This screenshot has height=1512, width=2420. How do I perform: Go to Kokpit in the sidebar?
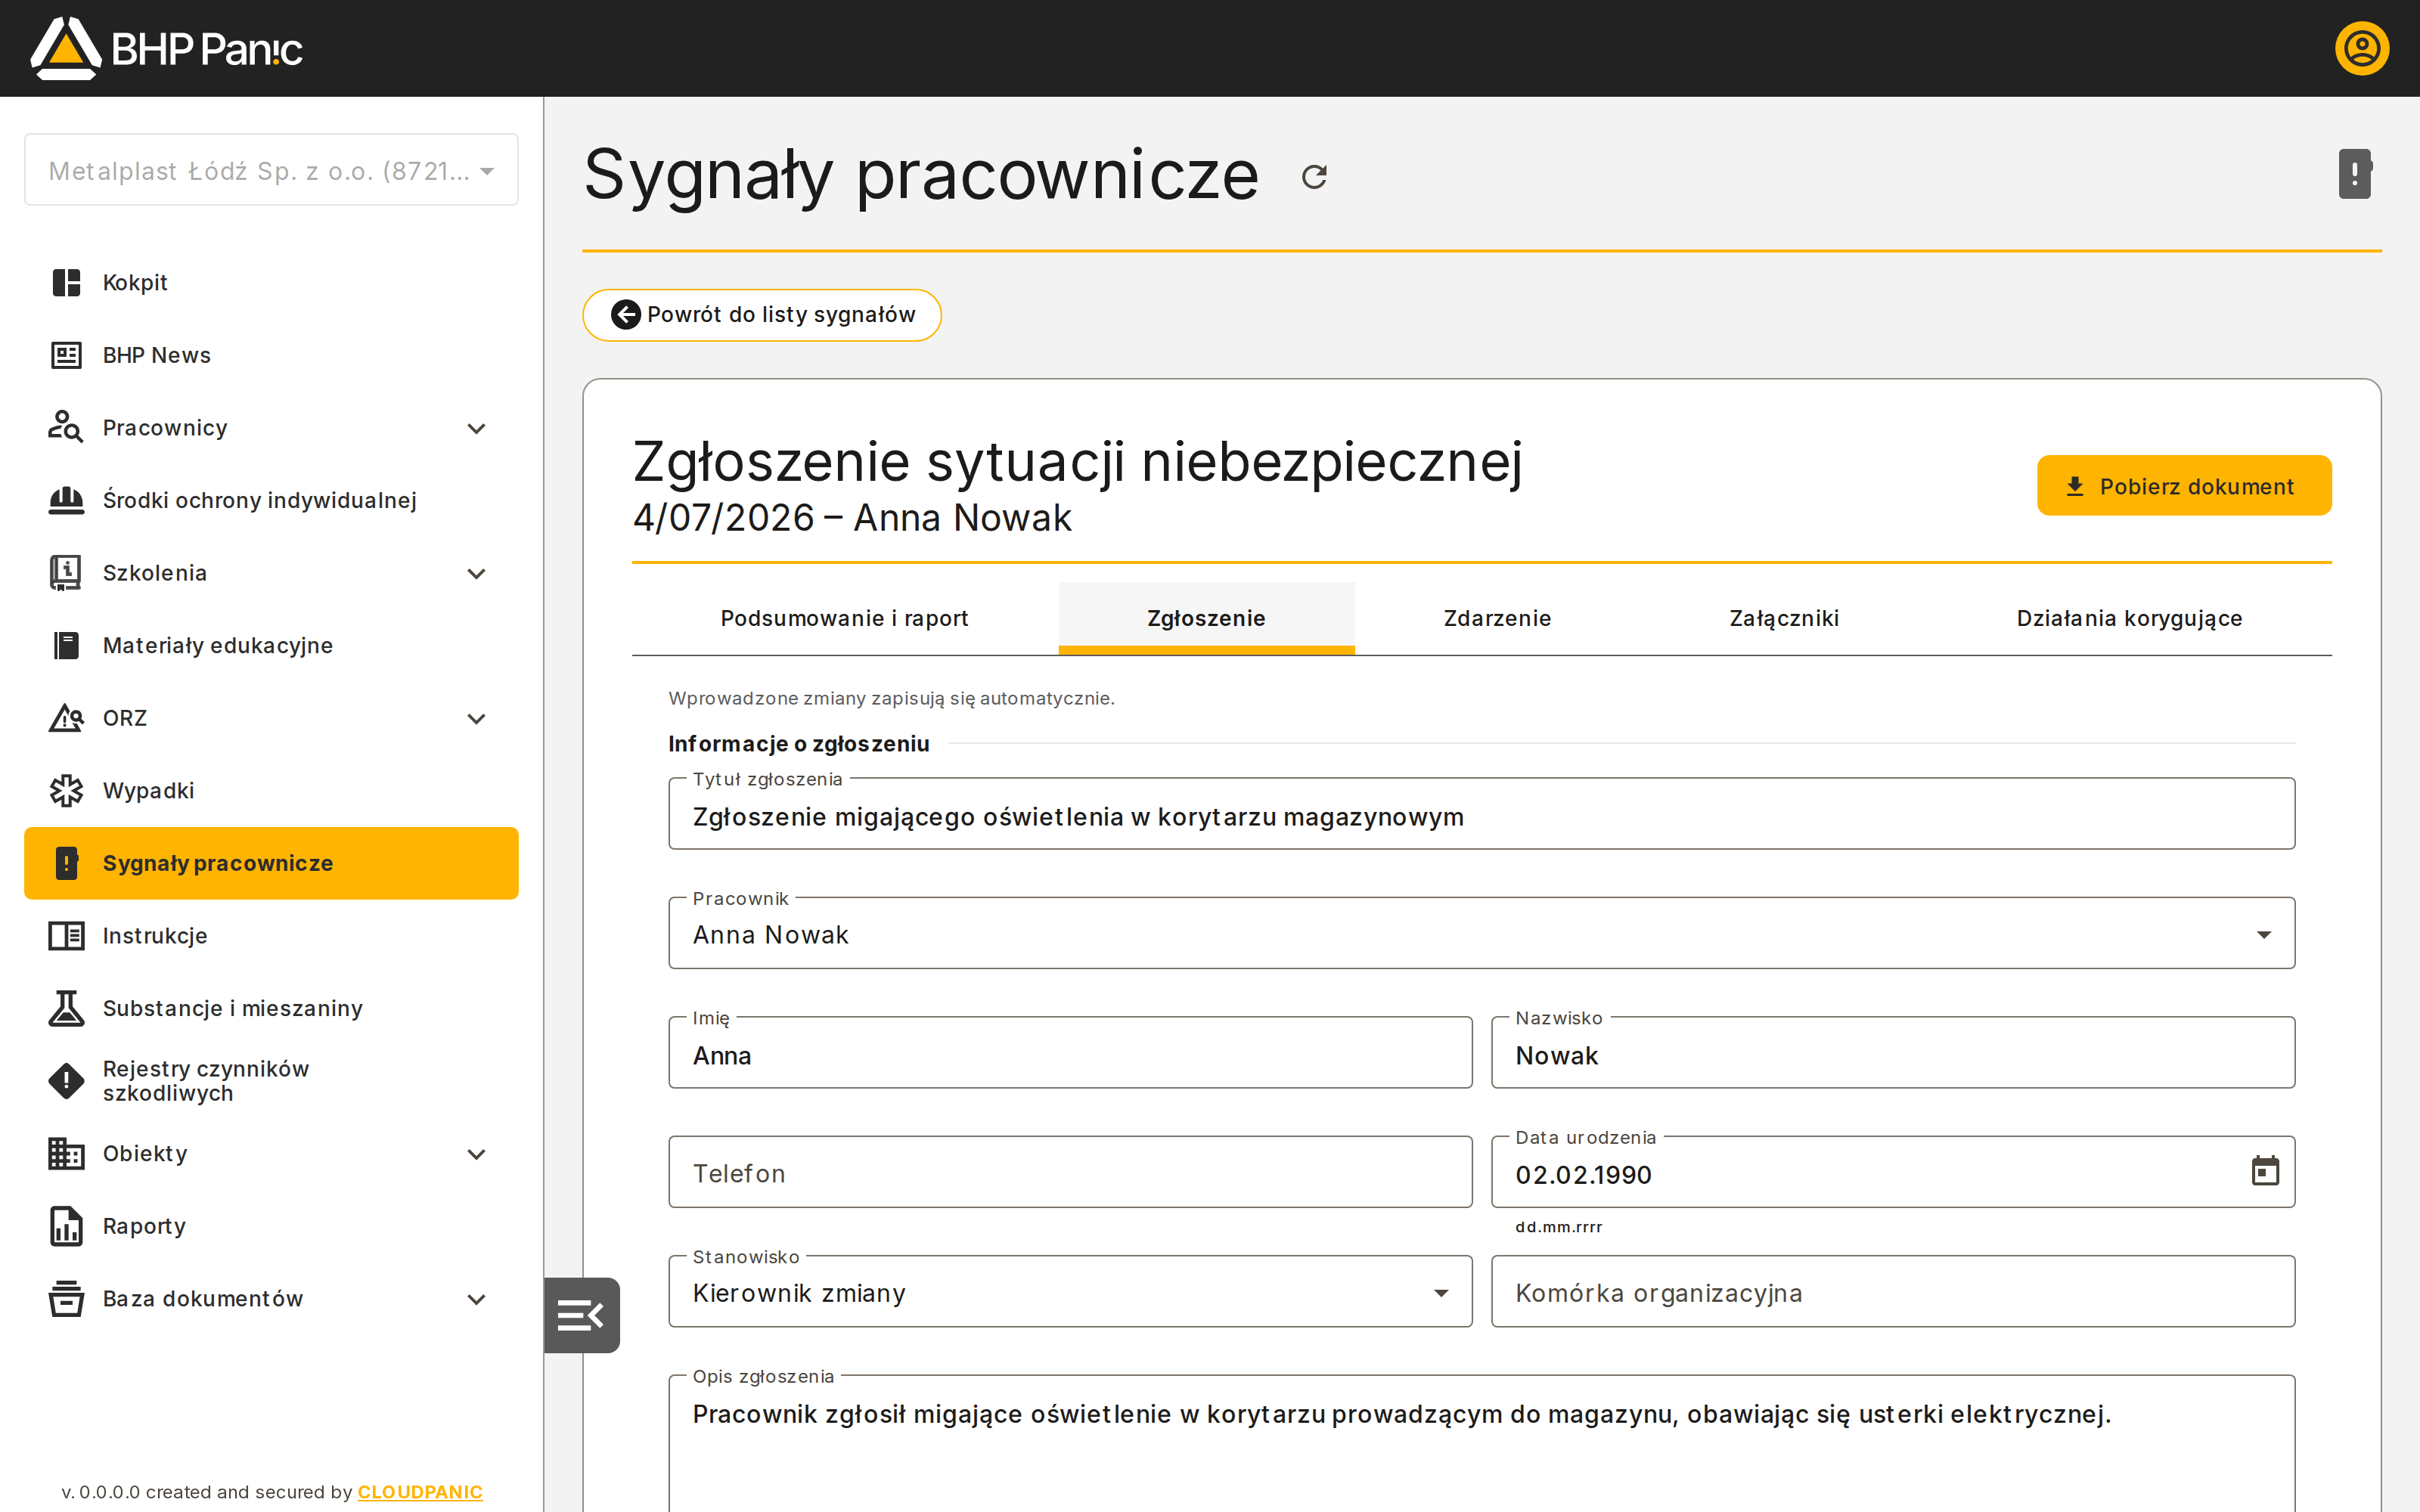[271, 283]
